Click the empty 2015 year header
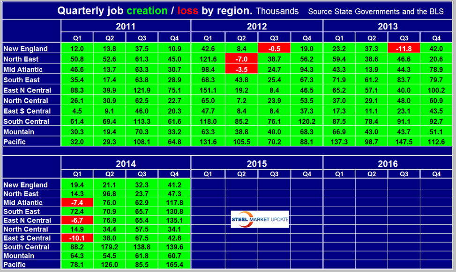 pyautogui.click(x=257, y=164)
